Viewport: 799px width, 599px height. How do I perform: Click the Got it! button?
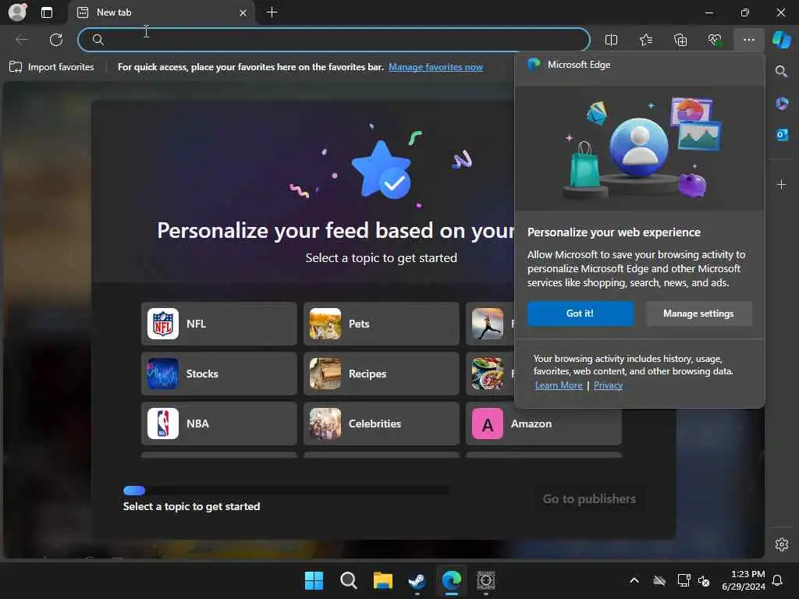[581, 314]
